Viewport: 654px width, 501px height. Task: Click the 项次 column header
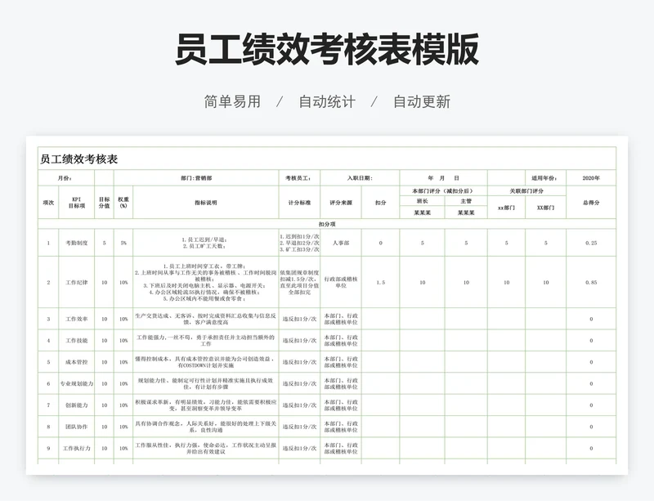click(48, 203)
